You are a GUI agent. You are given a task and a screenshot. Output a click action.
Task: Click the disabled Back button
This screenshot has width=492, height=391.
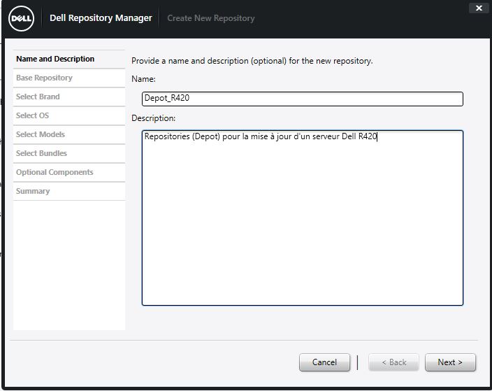point(393,362)
